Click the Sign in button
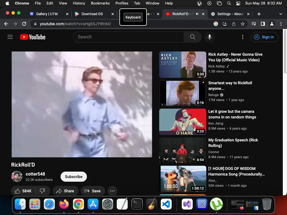 pos(264,37)
